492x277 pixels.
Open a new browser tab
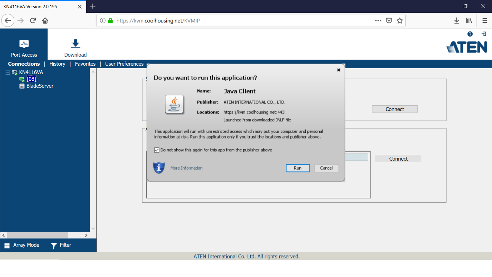tap(93, 6)
